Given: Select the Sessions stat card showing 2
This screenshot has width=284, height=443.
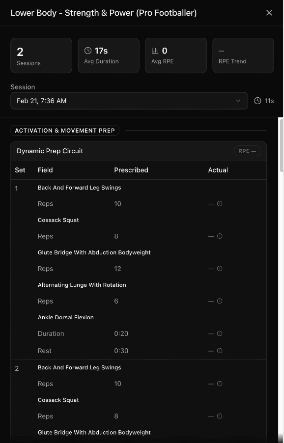Looking at the screenshot, I should tap(41, 55).
